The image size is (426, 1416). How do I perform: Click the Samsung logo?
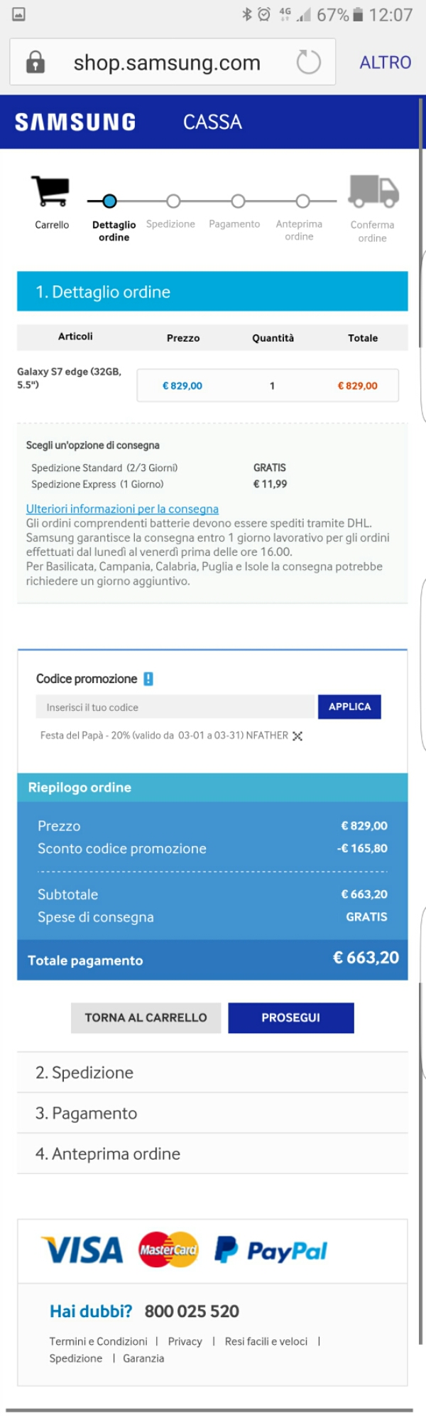click(x=75, y=122)
